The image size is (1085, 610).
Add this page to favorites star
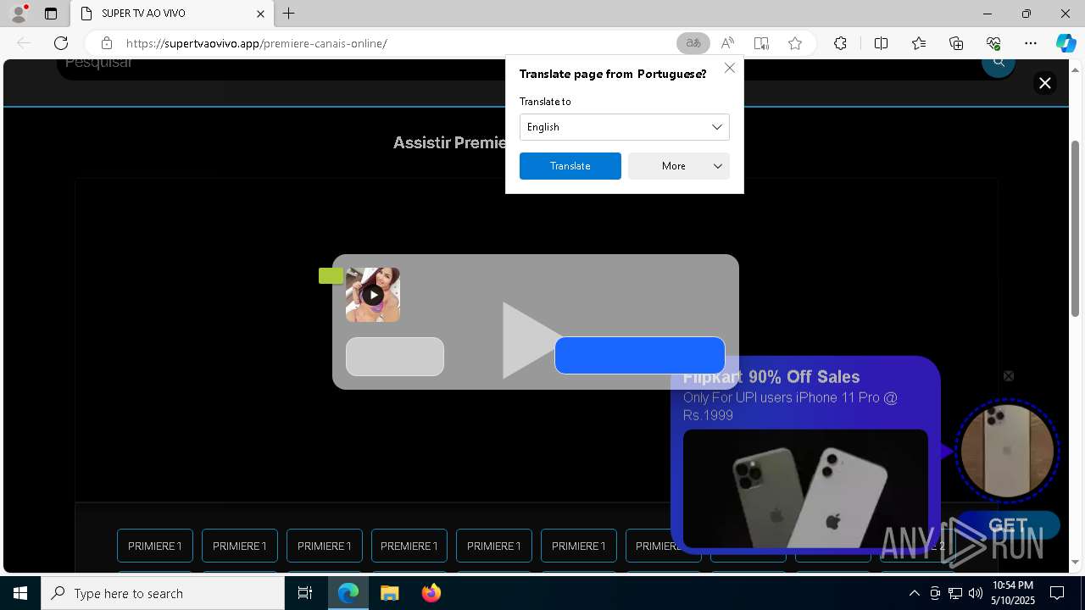(795, 43)
